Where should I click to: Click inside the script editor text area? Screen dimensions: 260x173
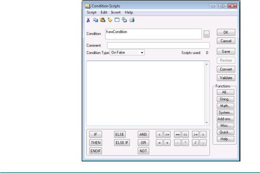(146, 93)
